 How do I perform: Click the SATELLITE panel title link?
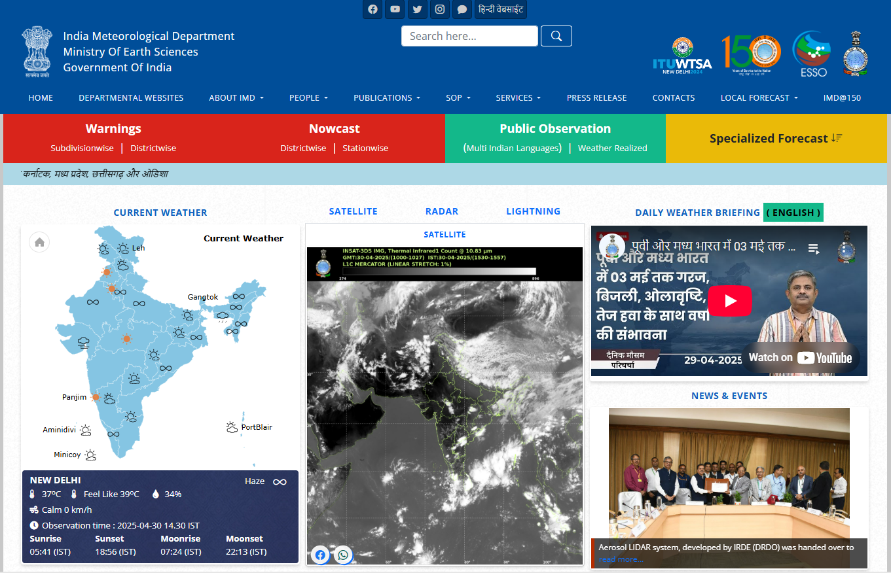(445, 234)
